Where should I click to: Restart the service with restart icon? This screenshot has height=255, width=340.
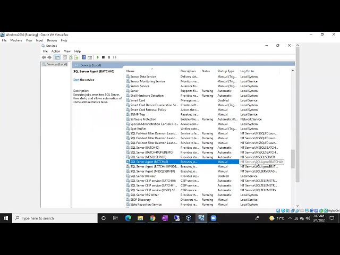click(x=115, y=57)
